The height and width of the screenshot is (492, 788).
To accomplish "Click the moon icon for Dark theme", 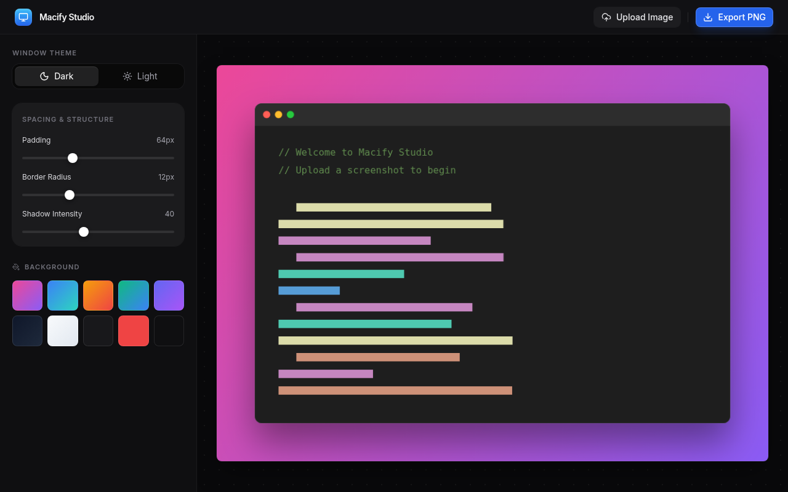I will [44, 76].
